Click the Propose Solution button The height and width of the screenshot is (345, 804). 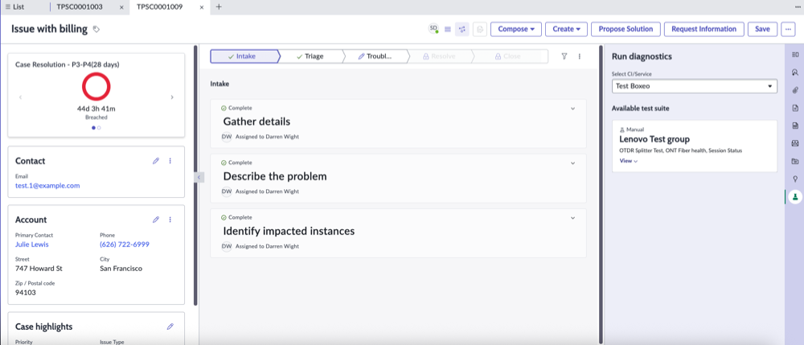pyautogui.click(x=626, y=29)
